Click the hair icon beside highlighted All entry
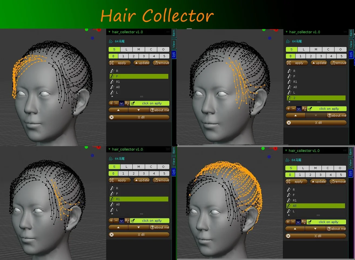This screenshot has height=260, width=355. (289, 206)
